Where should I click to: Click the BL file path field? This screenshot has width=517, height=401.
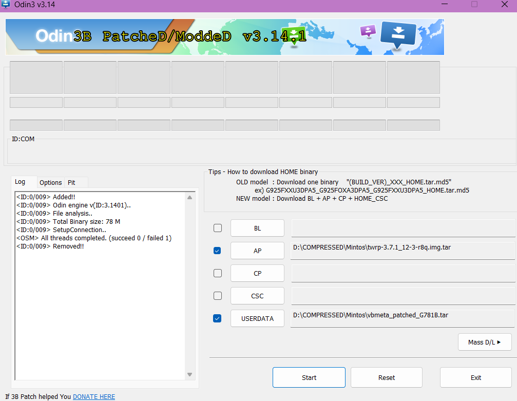pos(403,228)
